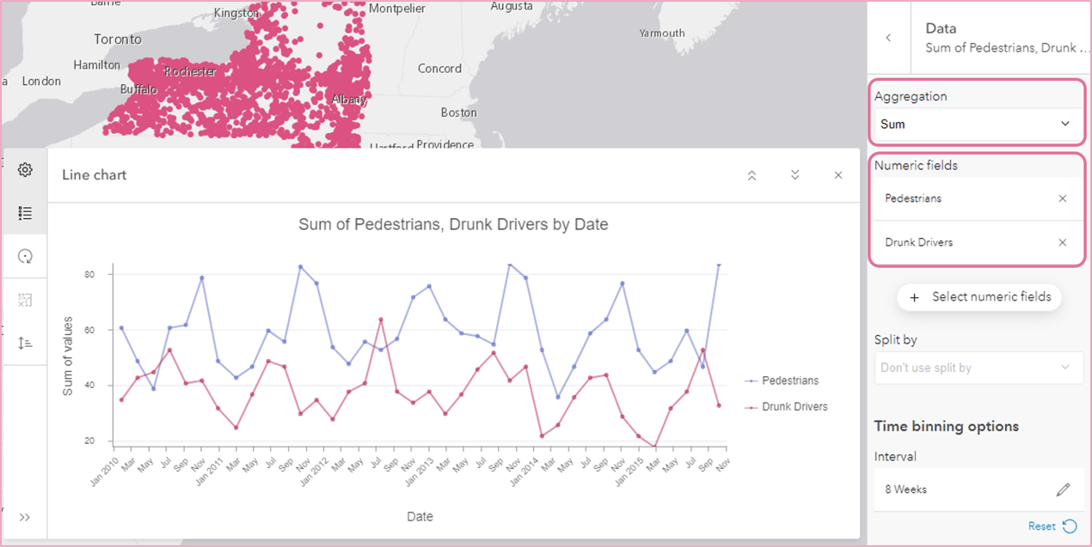Go back from the Data pane
The image size is (1092, 547).
click(x=888, y=38)
